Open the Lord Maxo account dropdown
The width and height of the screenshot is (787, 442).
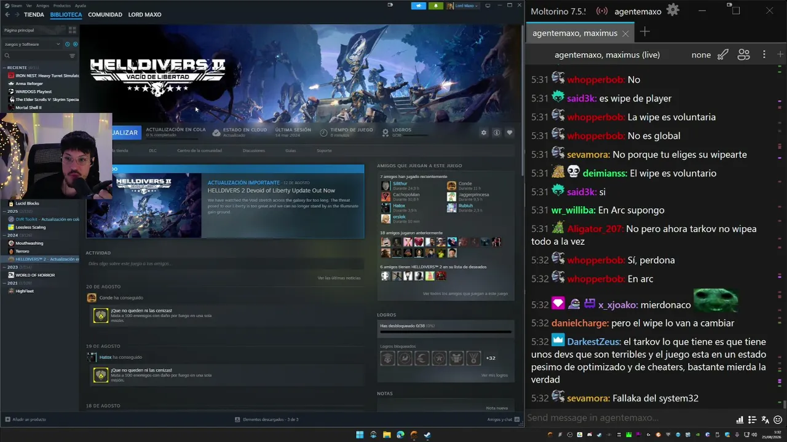[462, 6]
